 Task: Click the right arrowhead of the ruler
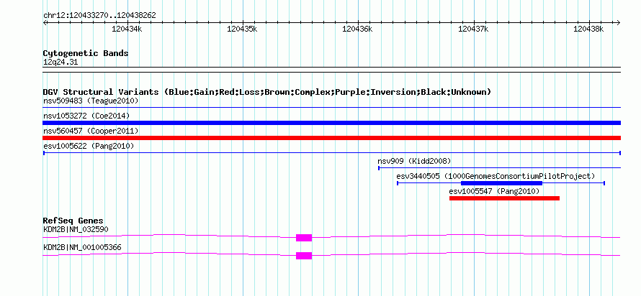618,22
